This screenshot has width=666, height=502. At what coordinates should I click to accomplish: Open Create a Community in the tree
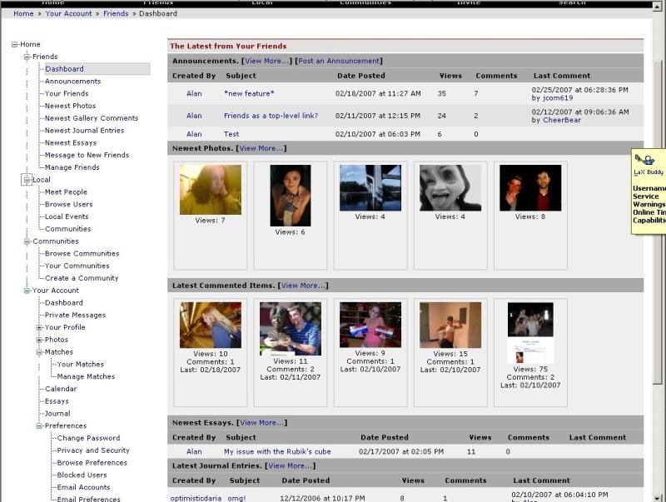tap(82, 278)
